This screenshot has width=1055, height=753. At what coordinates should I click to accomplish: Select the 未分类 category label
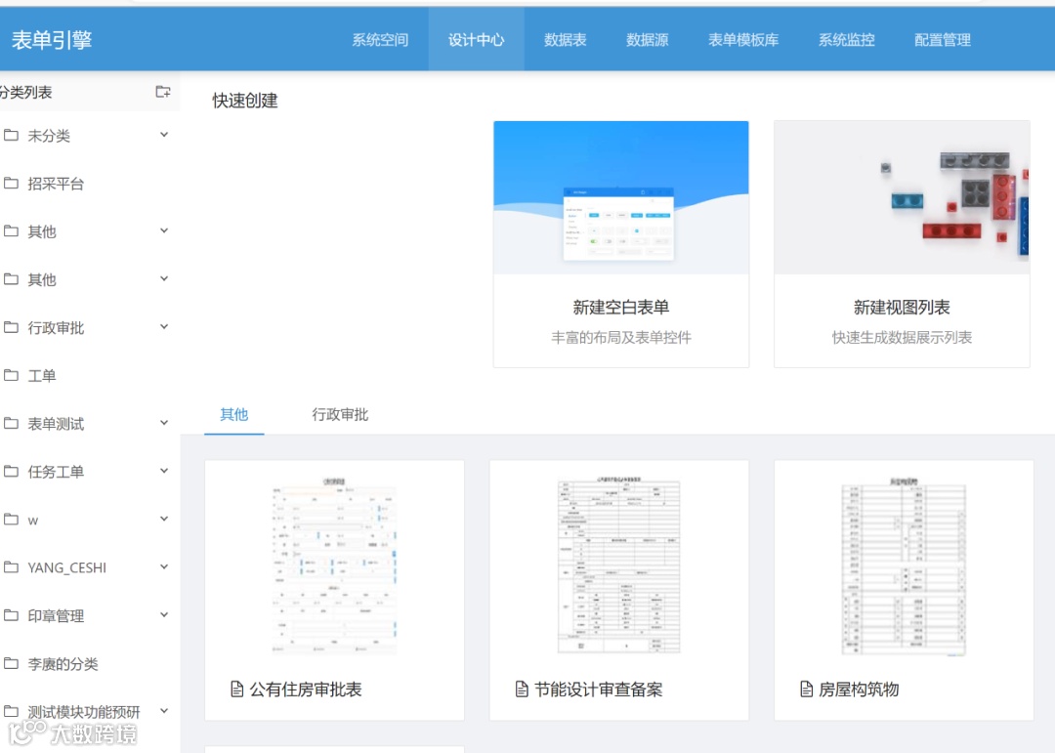pyautogui.click(x=49, y=135)
